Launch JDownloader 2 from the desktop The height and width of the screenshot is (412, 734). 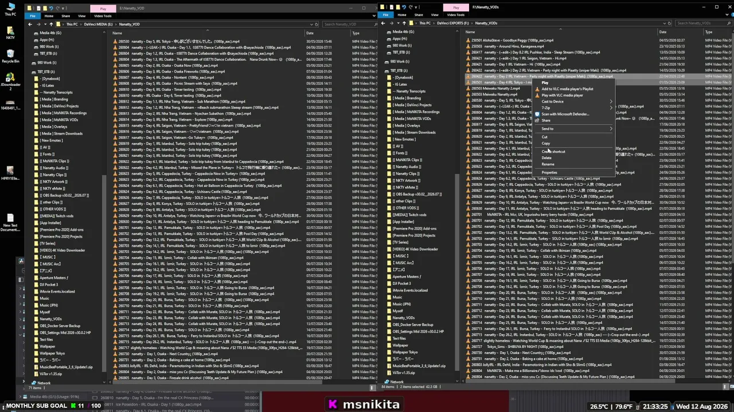click(x=10, y=80)
